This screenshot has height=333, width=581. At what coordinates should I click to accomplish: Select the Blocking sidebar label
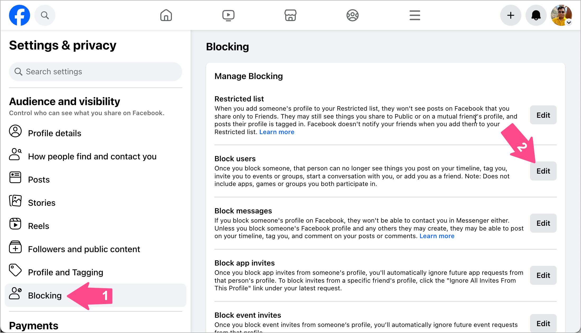point(45,296)
